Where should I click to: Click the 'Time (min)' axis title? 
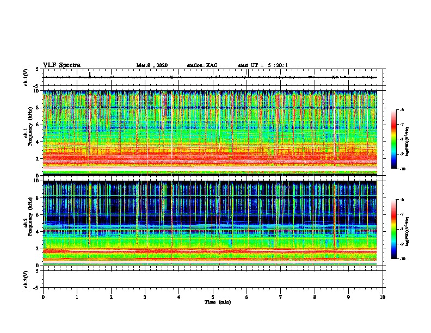[218, 302]
